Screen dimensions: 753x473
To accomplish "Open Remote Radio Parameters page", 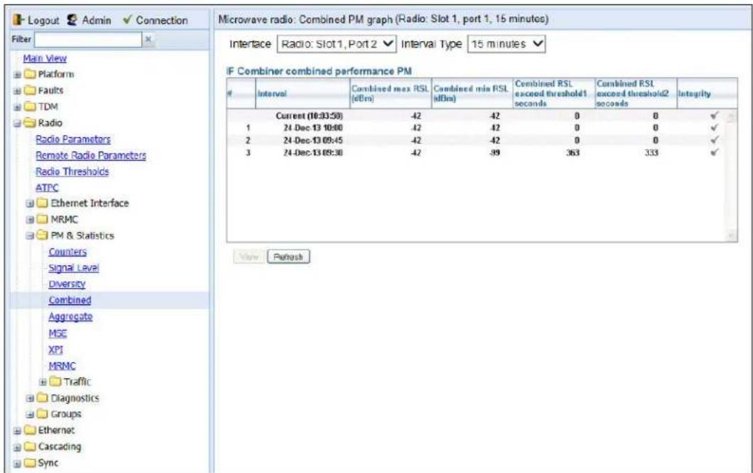I will click(x=91, y=156).
